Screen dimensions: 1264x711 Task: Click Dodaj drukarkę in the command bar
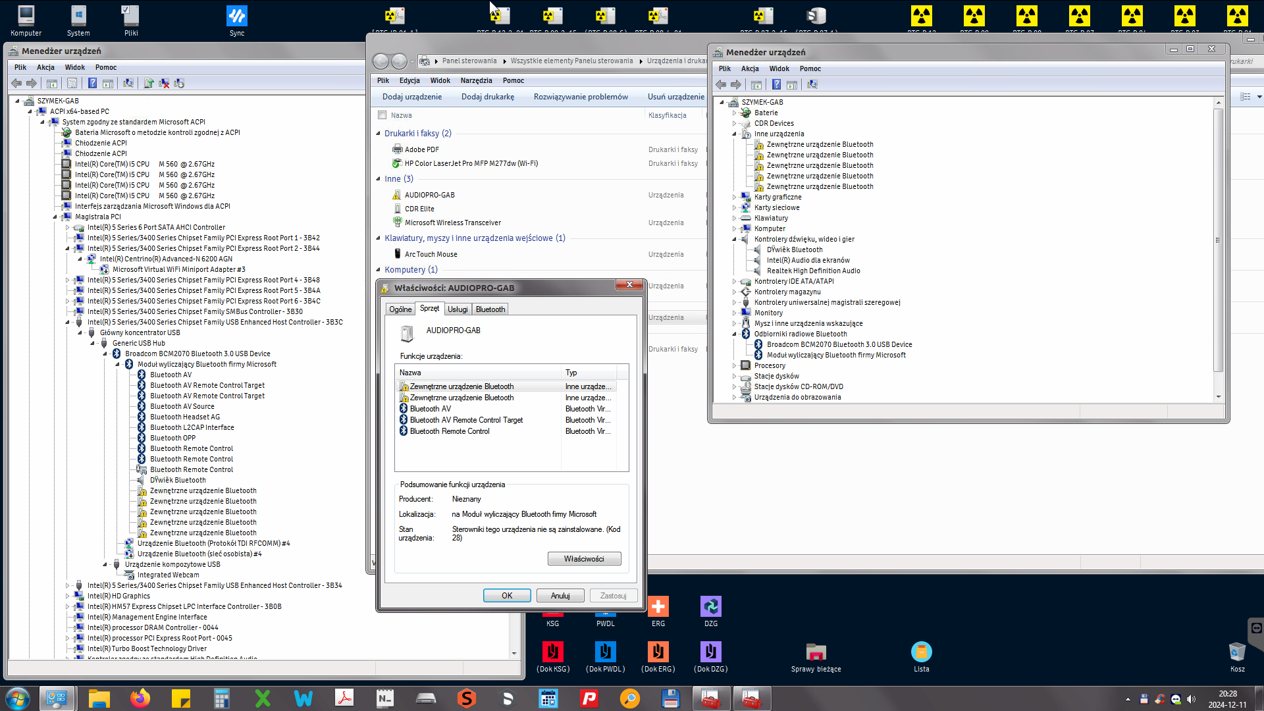[488, 97]
